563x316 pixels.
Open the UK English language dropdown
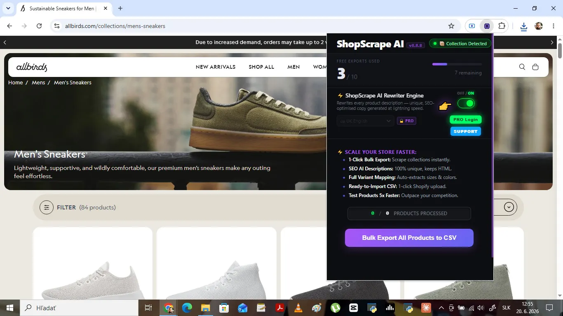(365, 121)
